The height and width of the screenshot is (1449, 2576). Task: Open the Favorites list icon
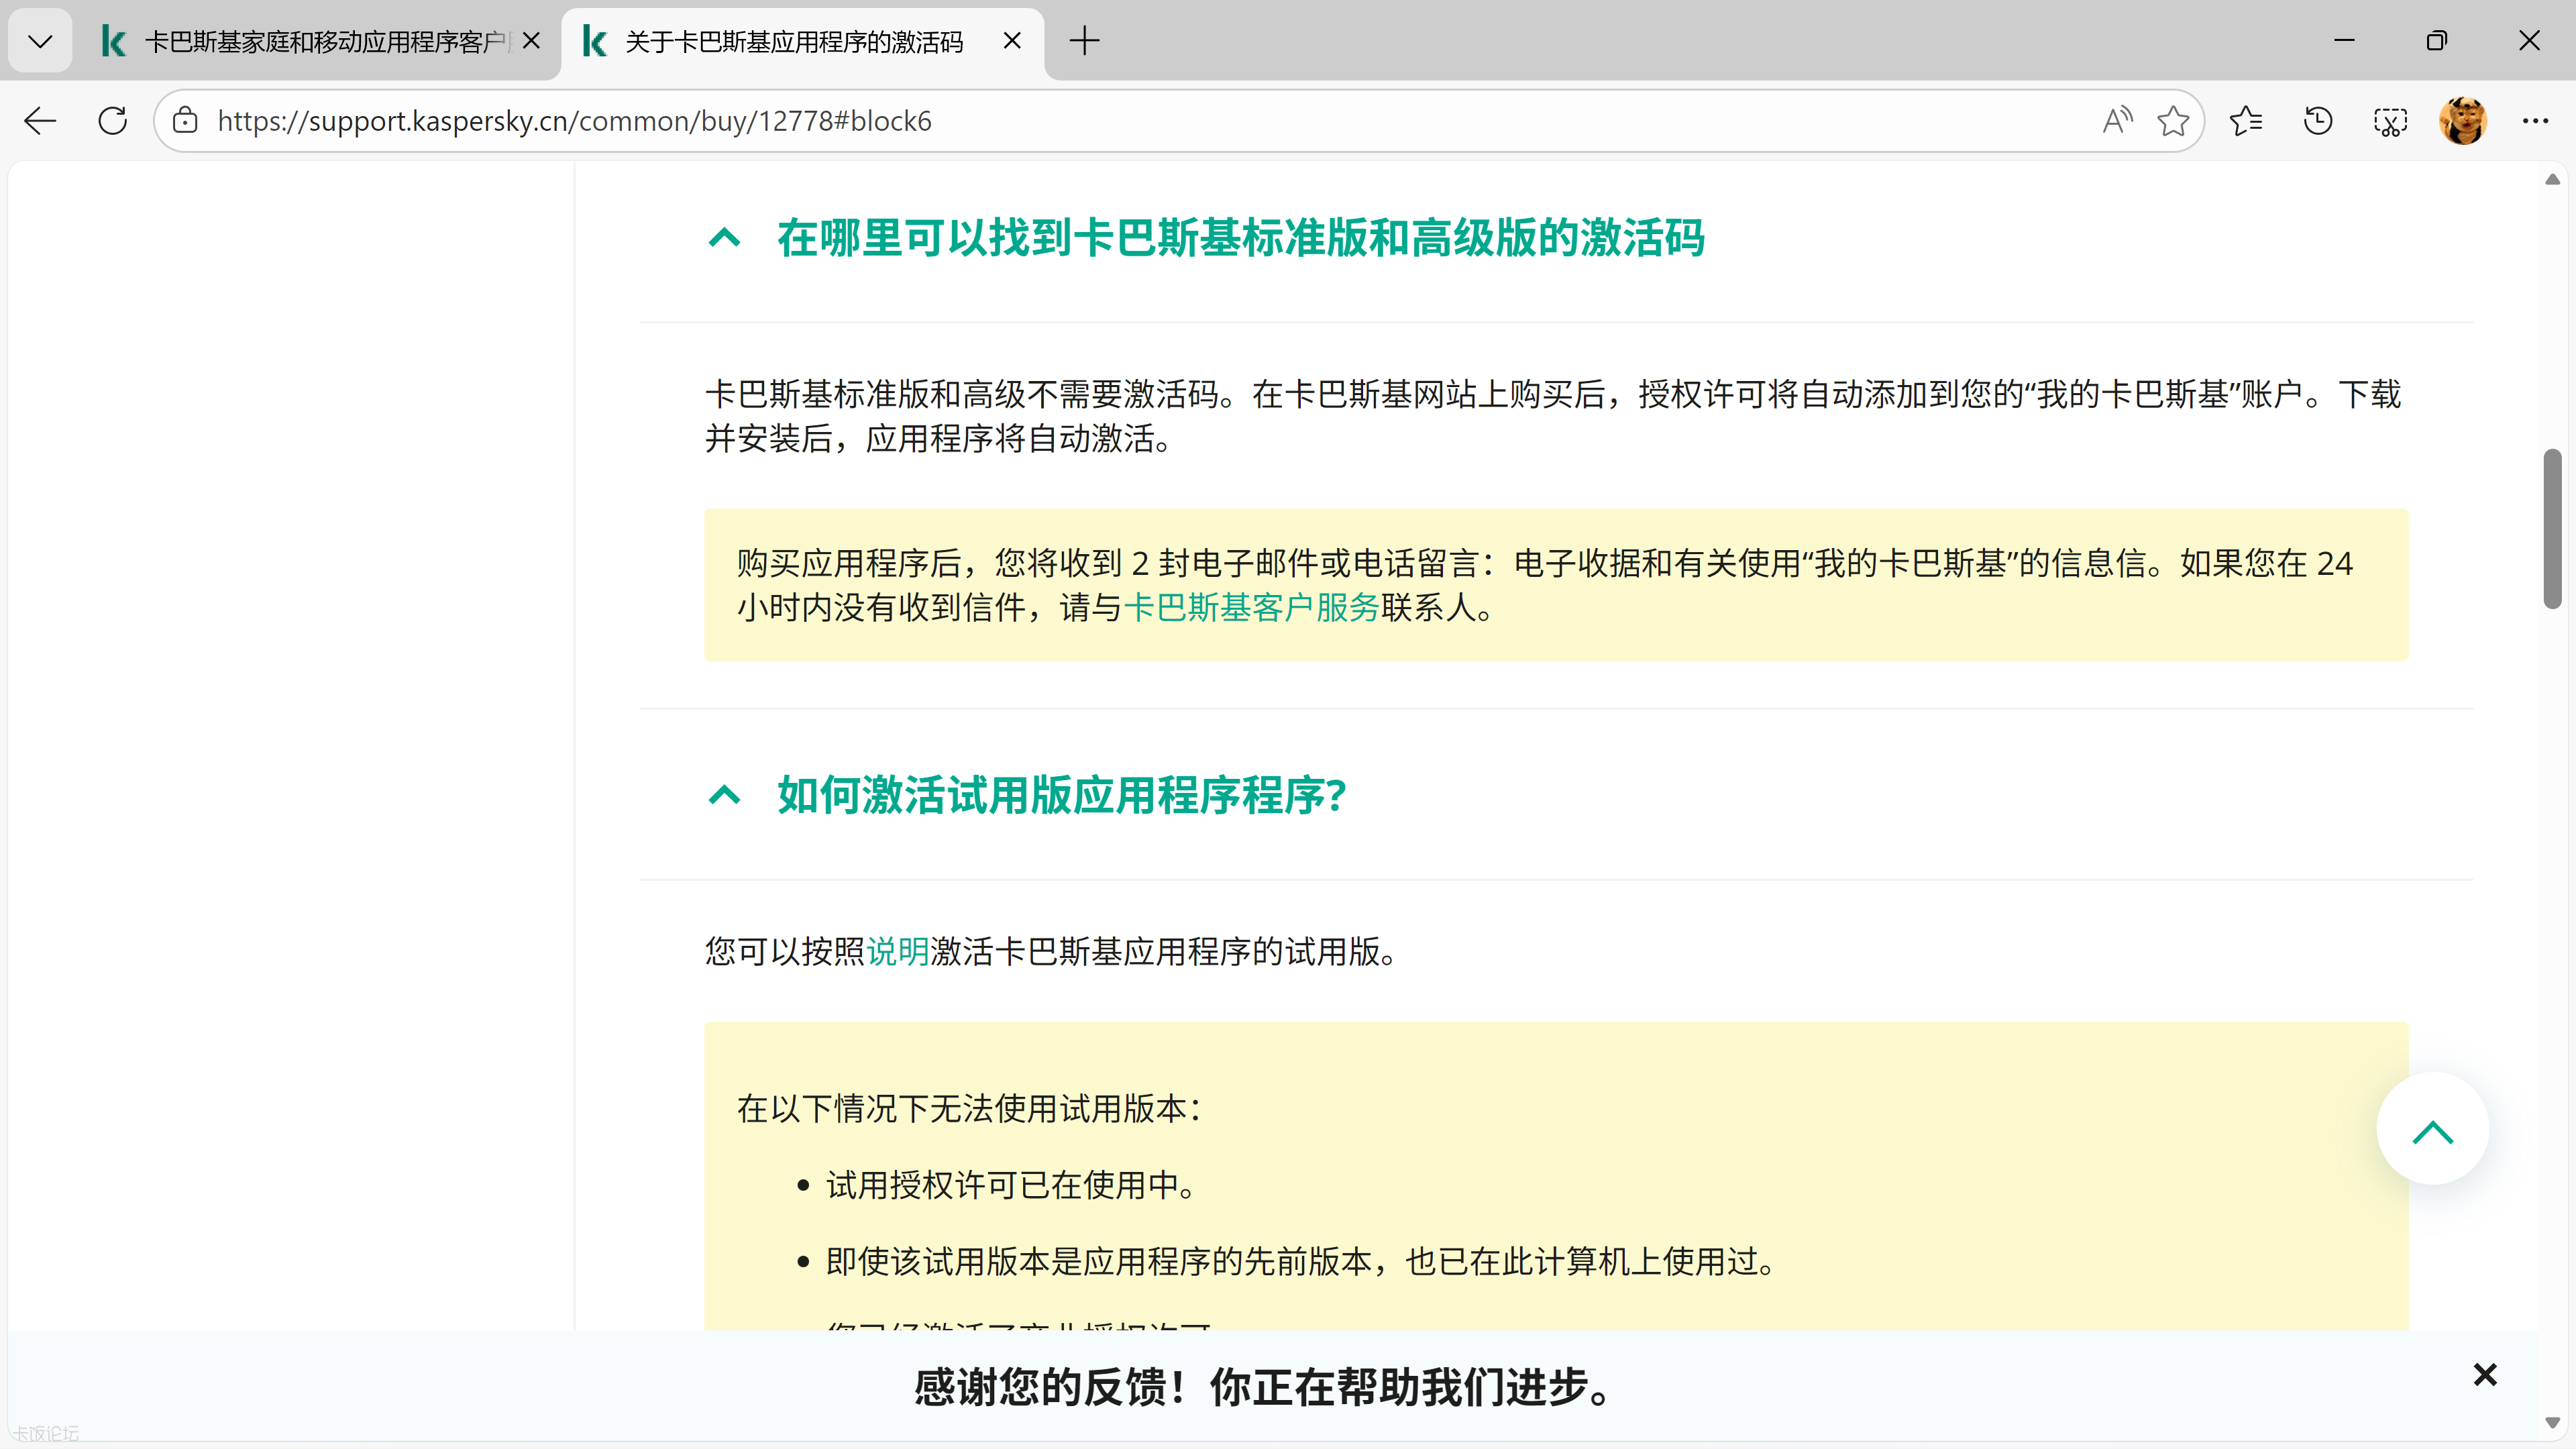coord(2245,121)
